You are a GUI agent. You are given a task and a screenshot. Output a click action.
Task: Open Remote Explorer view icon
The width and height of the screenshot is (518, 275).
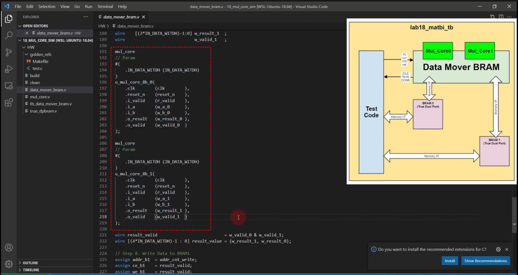click(x=9, y=86)
